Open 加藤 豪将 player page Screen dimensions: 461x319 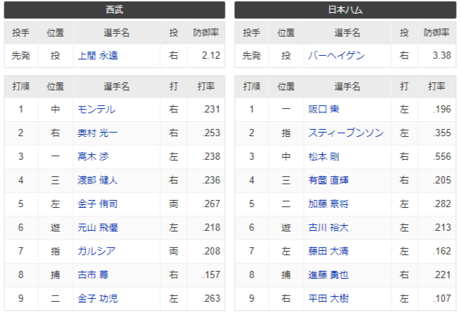pos(328,204)
